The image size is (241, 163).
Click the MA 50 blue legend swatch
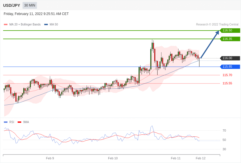[46, 24]
